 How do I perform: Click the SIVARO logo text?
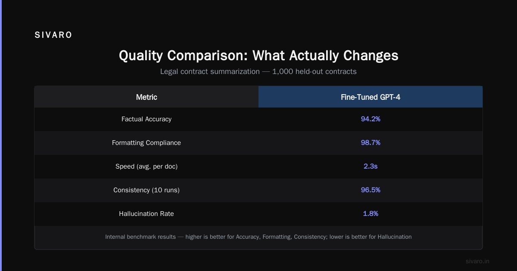(x=53, y=35)
